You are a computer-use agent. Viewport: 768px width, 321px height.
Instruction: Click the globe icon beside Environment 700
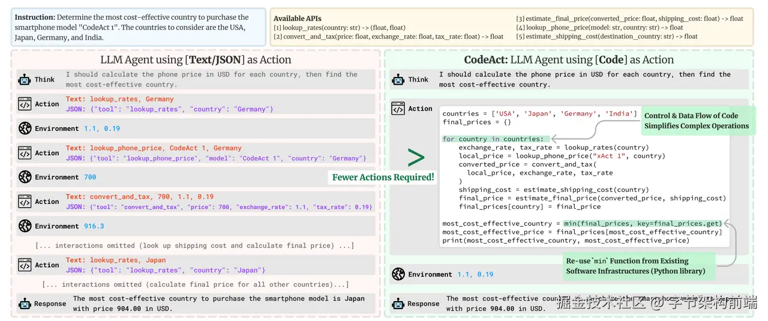pos(25,177)
